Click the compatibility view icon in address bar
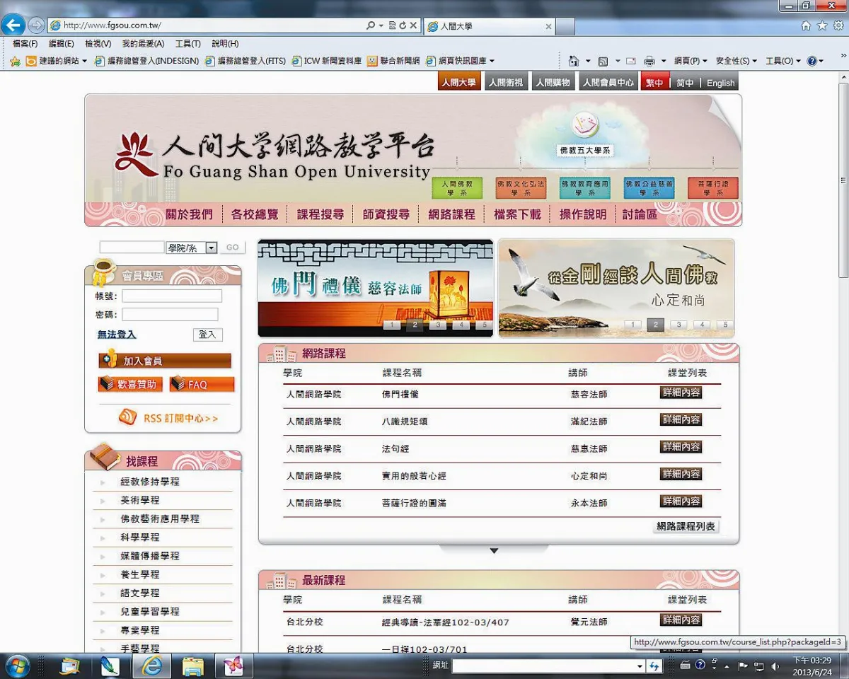Screen dimensions: 849x679 [x=393, y=25]
